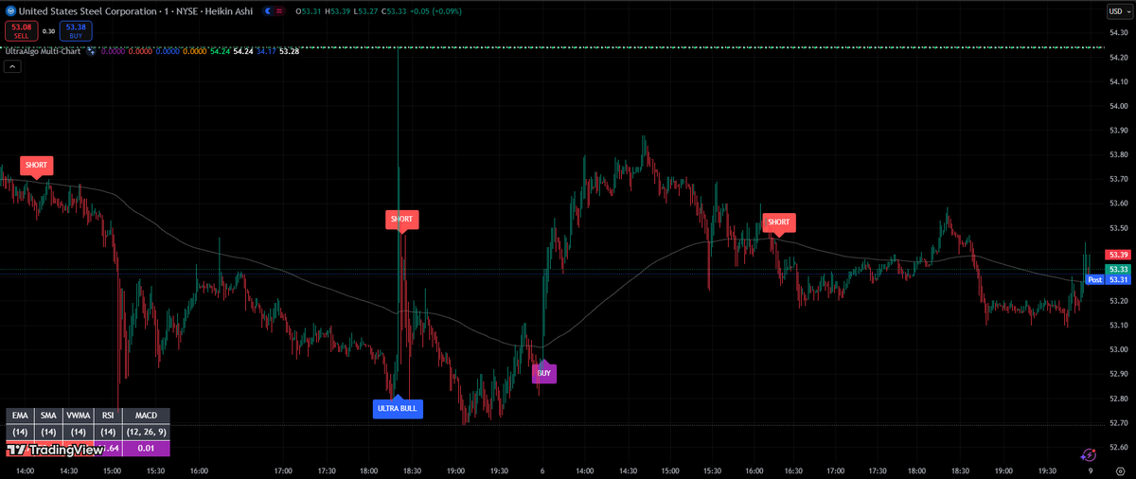Click the symbol logo icon beside the title
The height and width of the screenshot is (479, 1136).
point(10,10)
